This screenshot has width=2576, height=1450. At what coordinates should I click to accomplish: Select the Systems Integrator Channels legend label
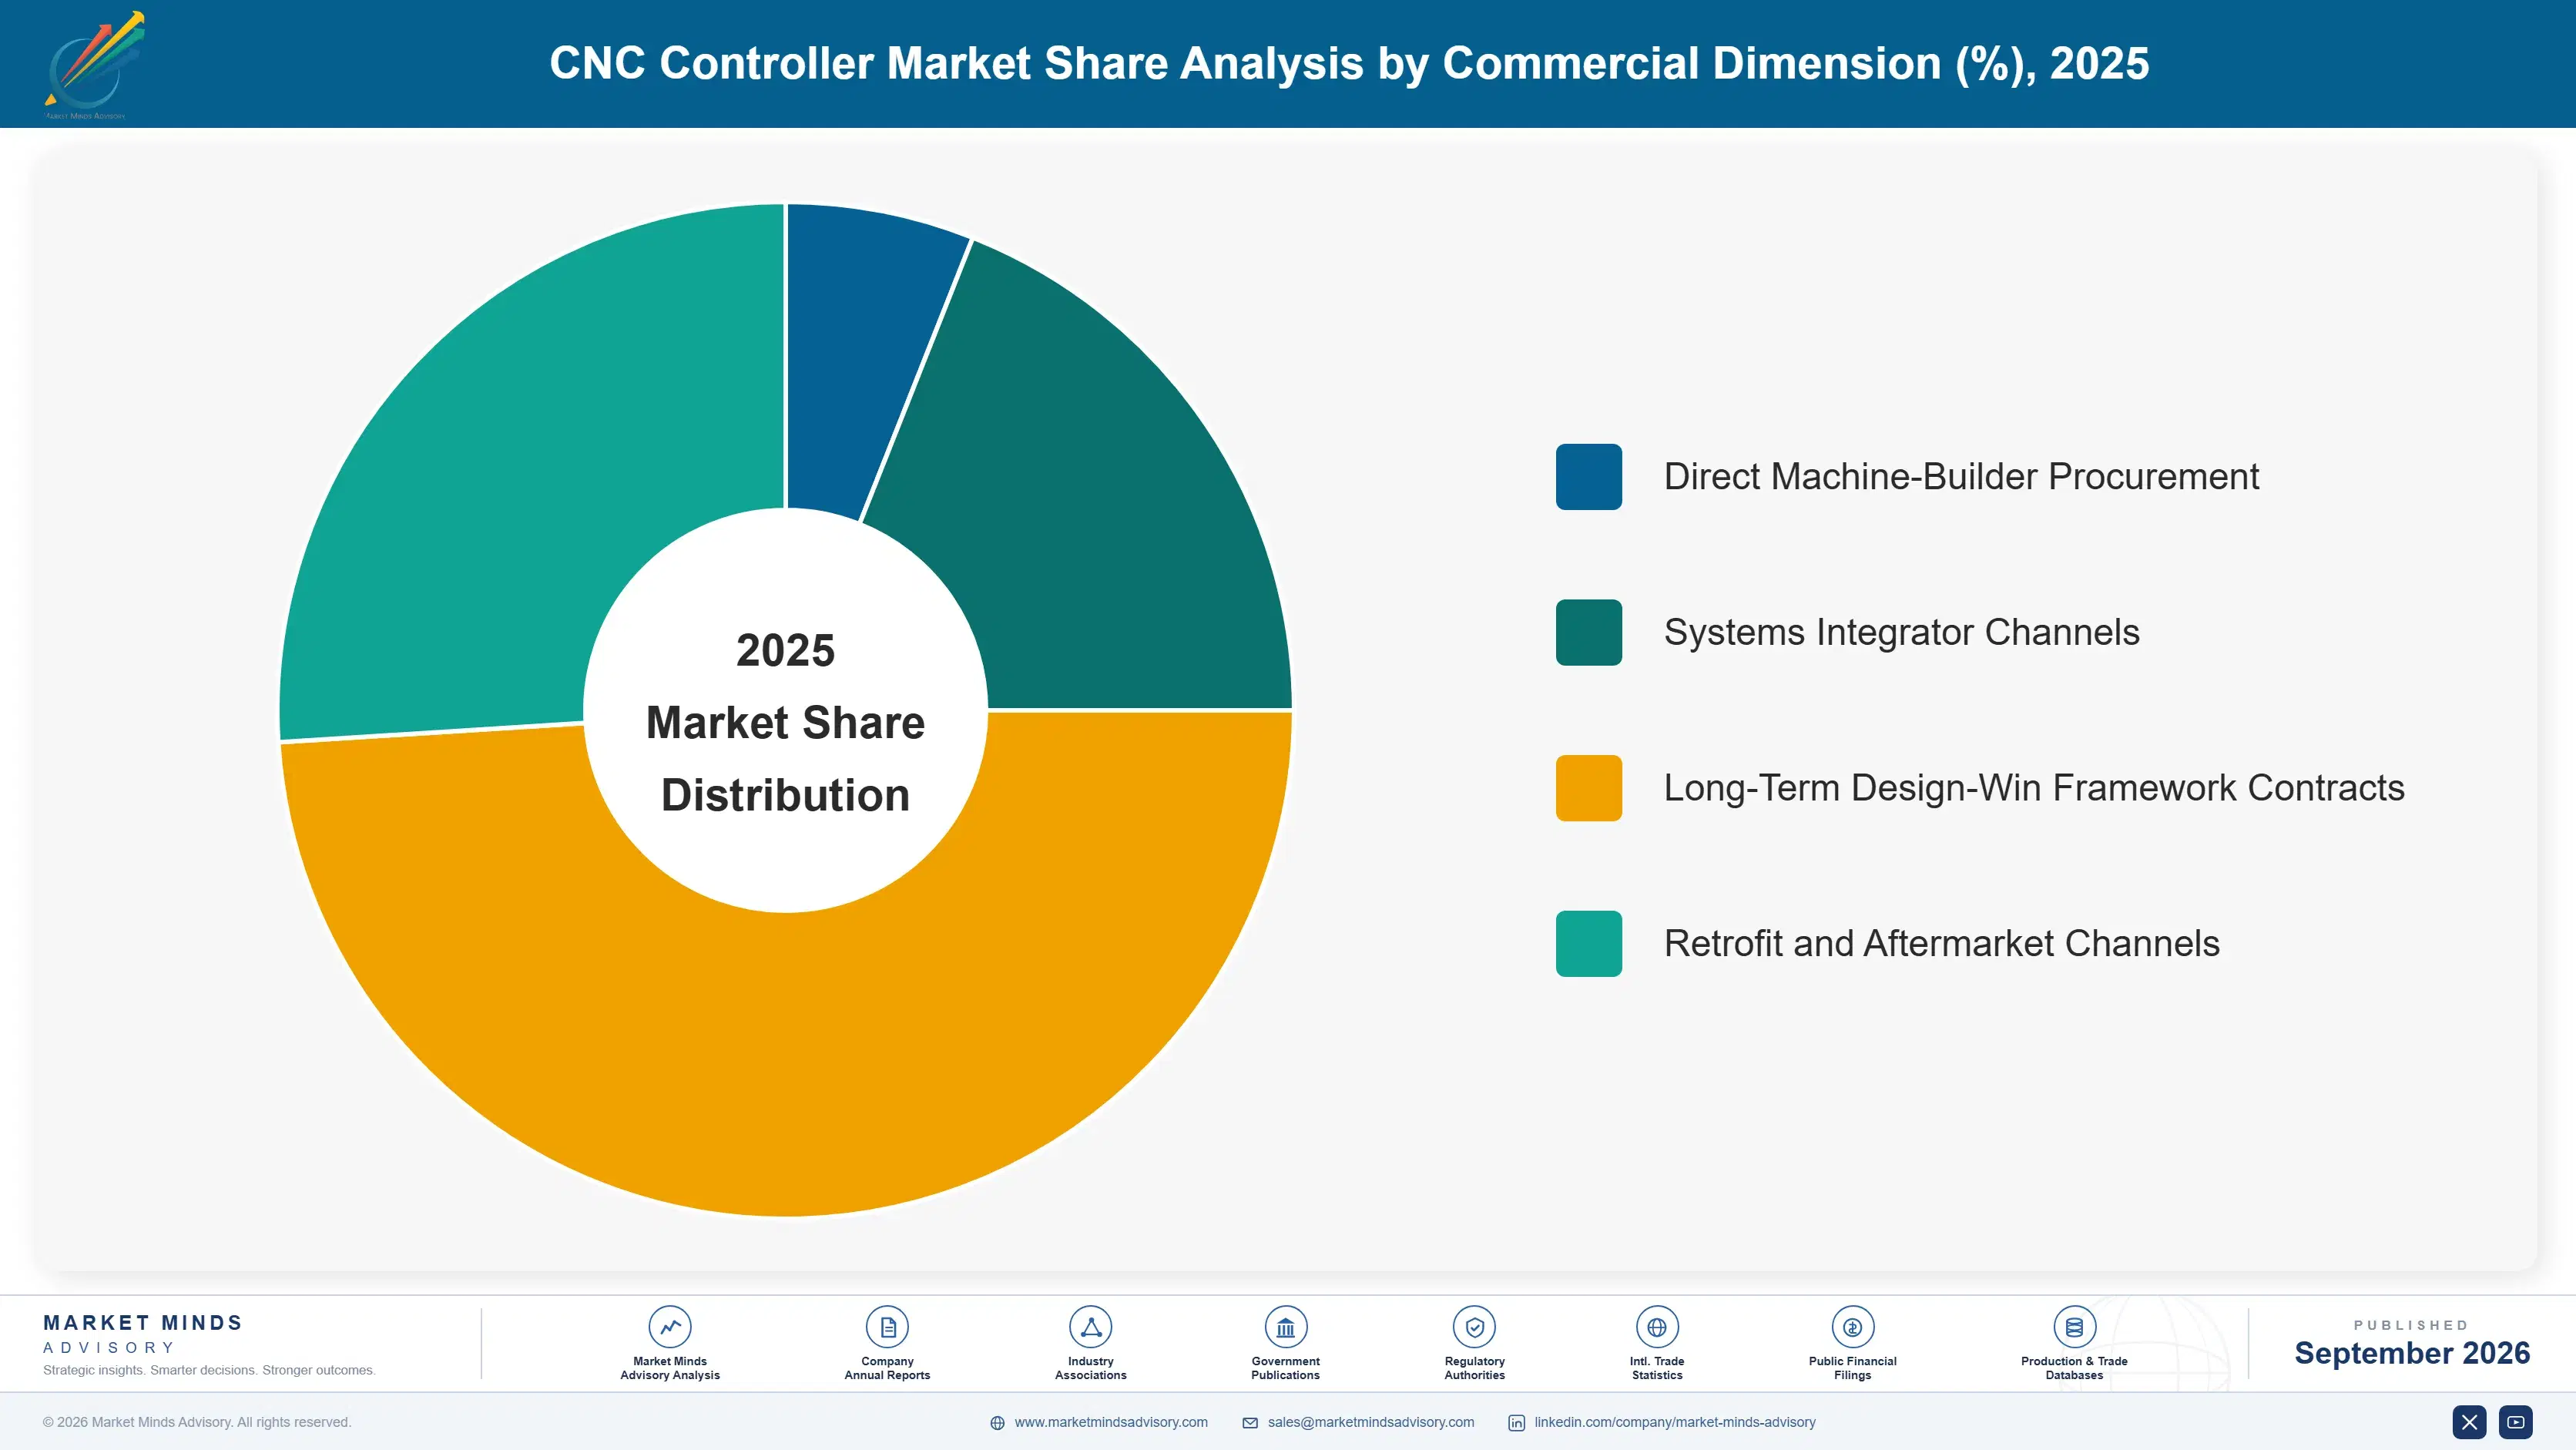tap(1901, 632)
